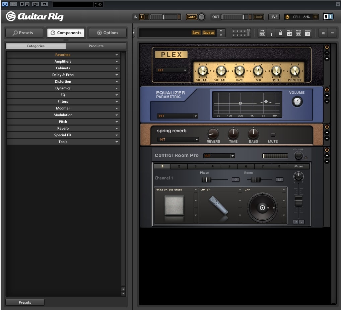Switch to the Presets tab
This screenshot has width=341, height=310.
tap(24, 33)
